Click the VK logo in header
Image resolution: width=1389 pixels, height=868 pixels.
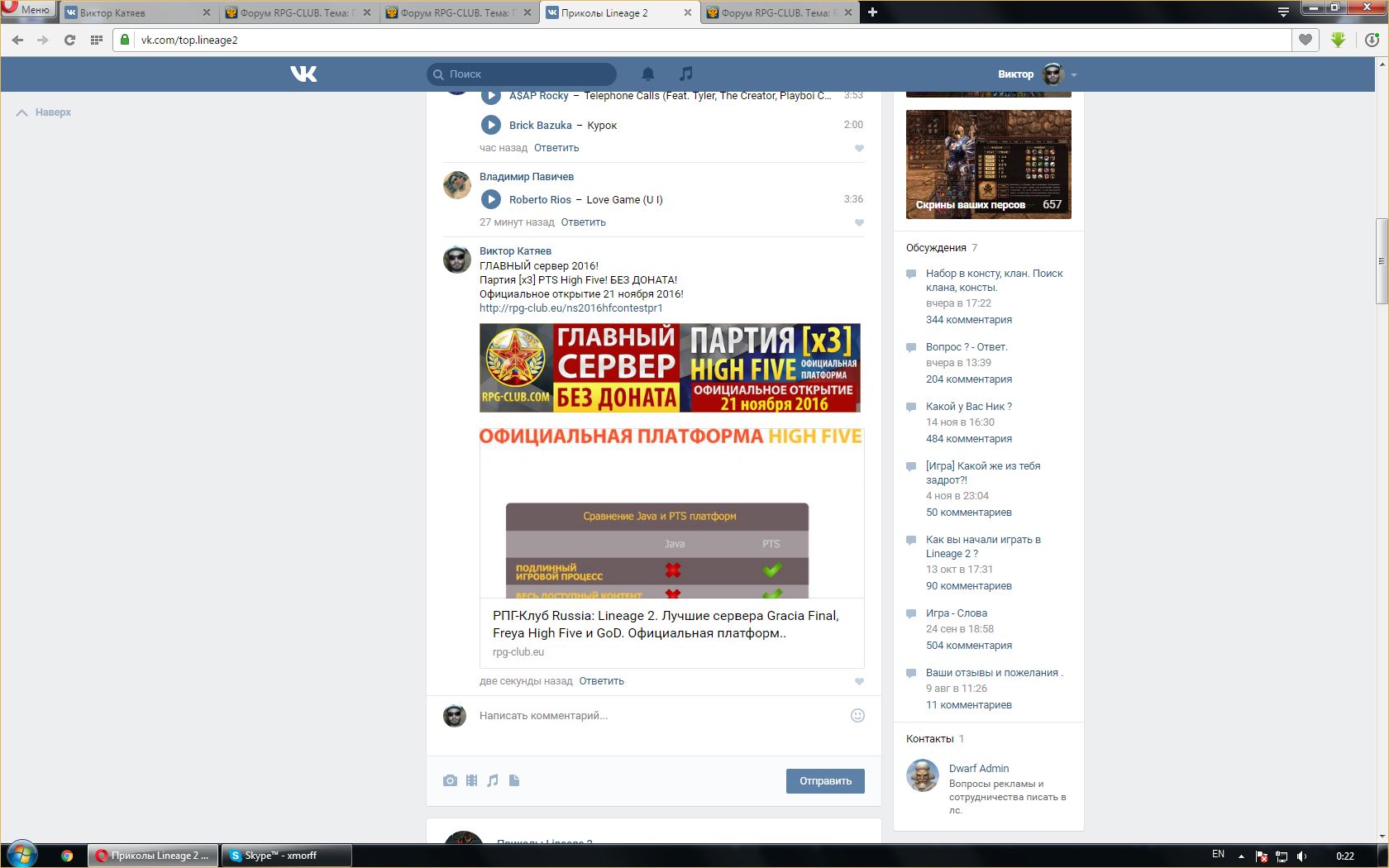point(303,74)
